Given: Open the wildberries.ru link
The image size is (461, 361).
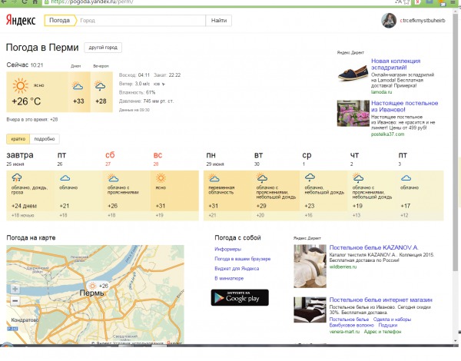Looking at the screenshot, I should tap(343, 267).
